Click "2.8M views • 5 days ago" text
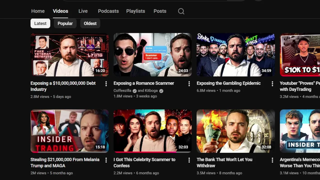 (x=51, y=96)
